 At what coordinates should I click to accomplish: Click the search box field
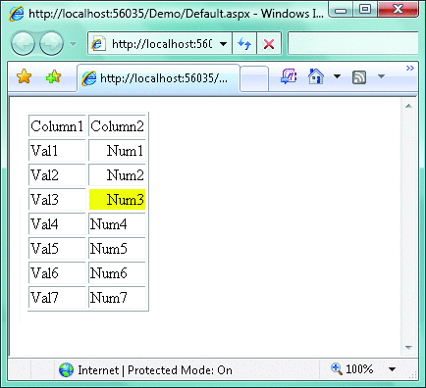tap(352, 43)
